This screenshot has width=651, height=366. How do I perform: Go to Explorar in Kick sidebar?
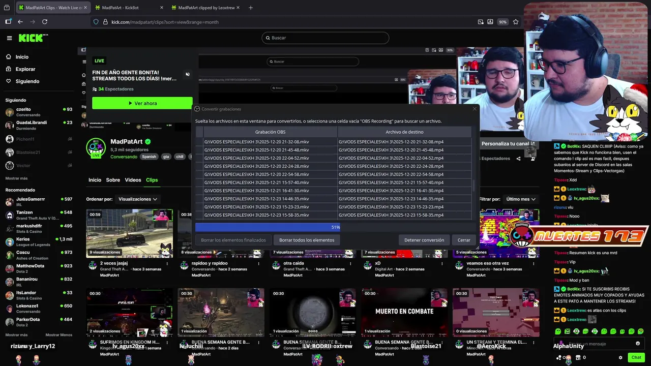[x=25, y=69]
